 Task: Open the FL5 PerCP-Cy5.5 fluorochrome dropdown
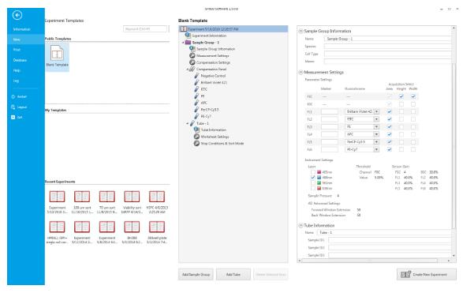point(376,142)
